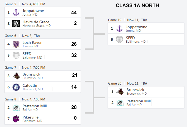The width and height of the screenshot is (187, 127).
Task: Open Loch Raven team name link
Action: click(x=32, y=42)
